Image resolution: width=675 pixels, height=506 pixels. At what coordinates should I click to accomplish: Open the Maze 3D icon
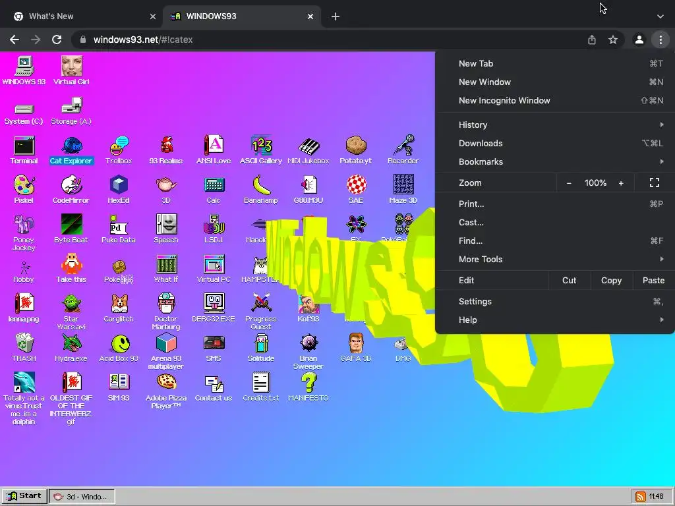click(x=403, y=189)
